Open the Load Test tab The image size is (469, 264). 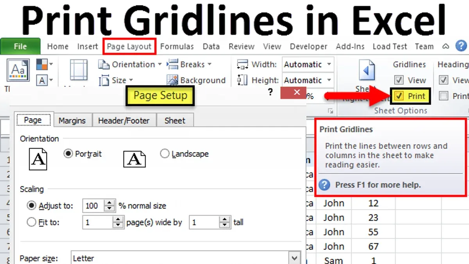point(390,47)
